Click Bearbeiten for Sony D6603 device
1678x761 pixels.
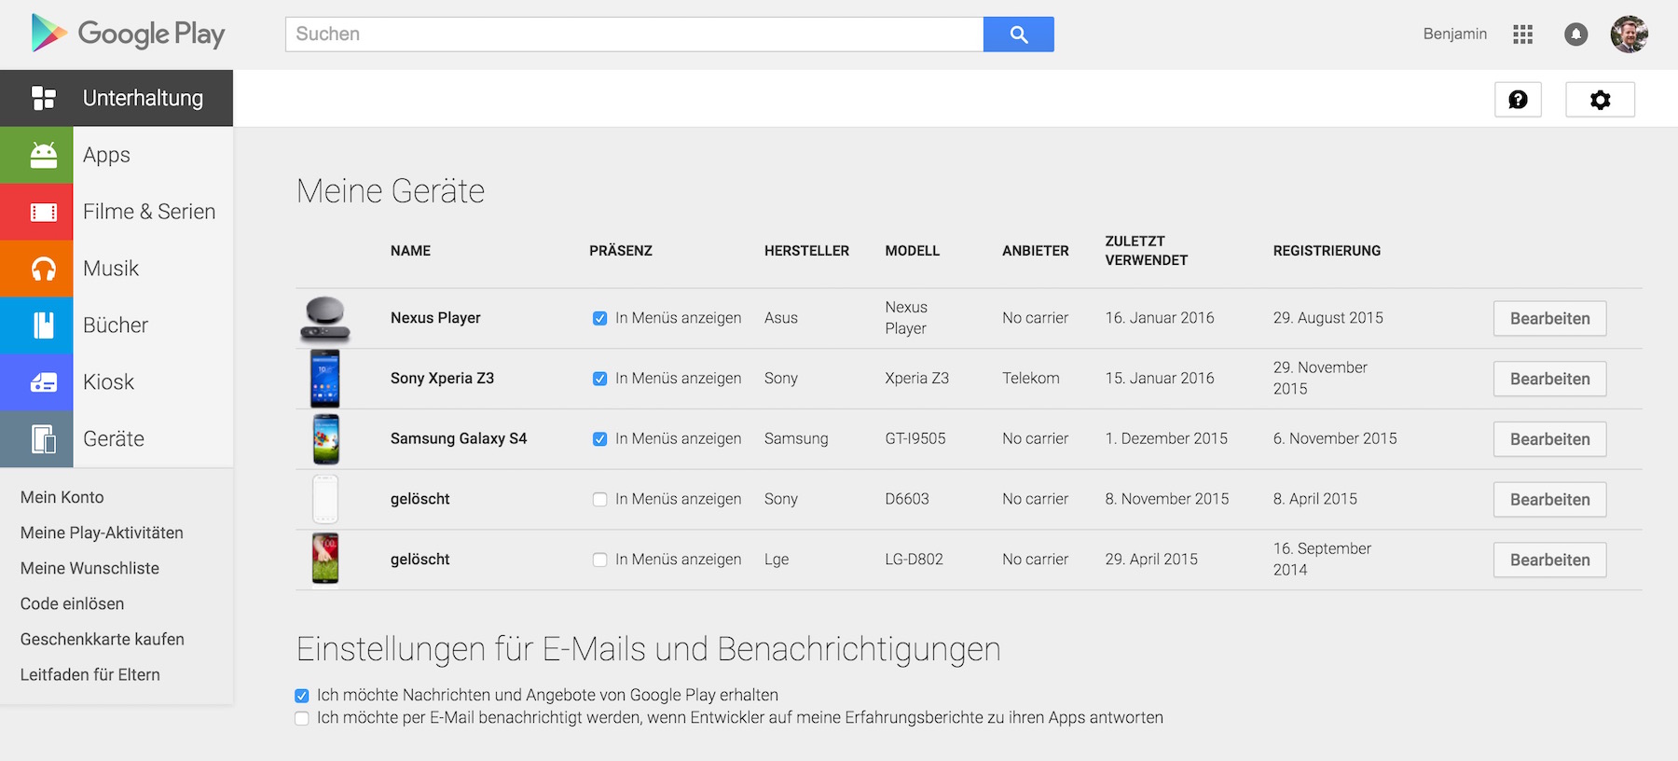1549,499
